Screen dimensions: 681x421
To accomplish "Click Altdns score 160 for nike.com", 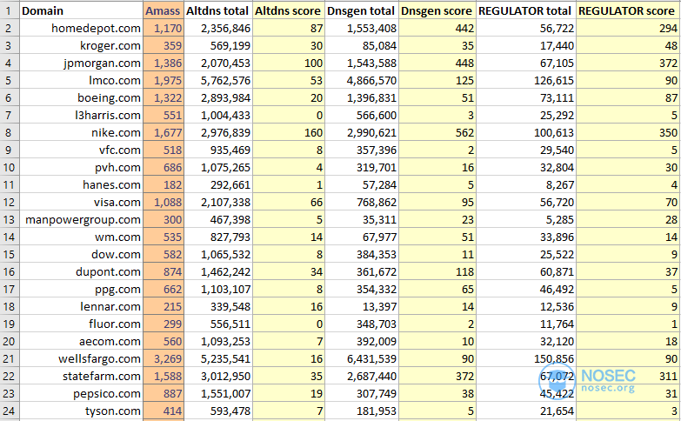I will click(x=289, y=132).
